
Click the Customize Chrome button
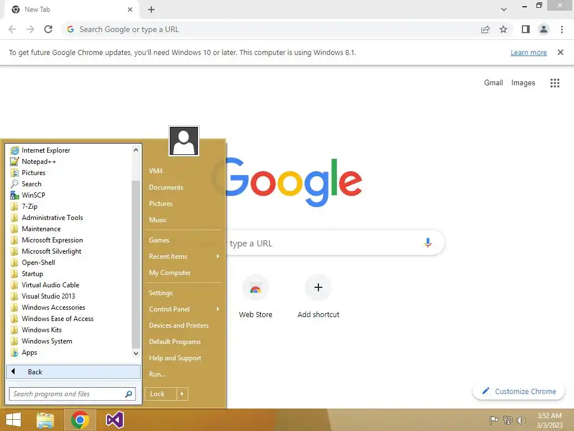[519, 391]
